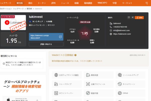The image size is (151, 101).
Task: Click the 1.95 rating pentagon chart
Action: tap(85, 33)
